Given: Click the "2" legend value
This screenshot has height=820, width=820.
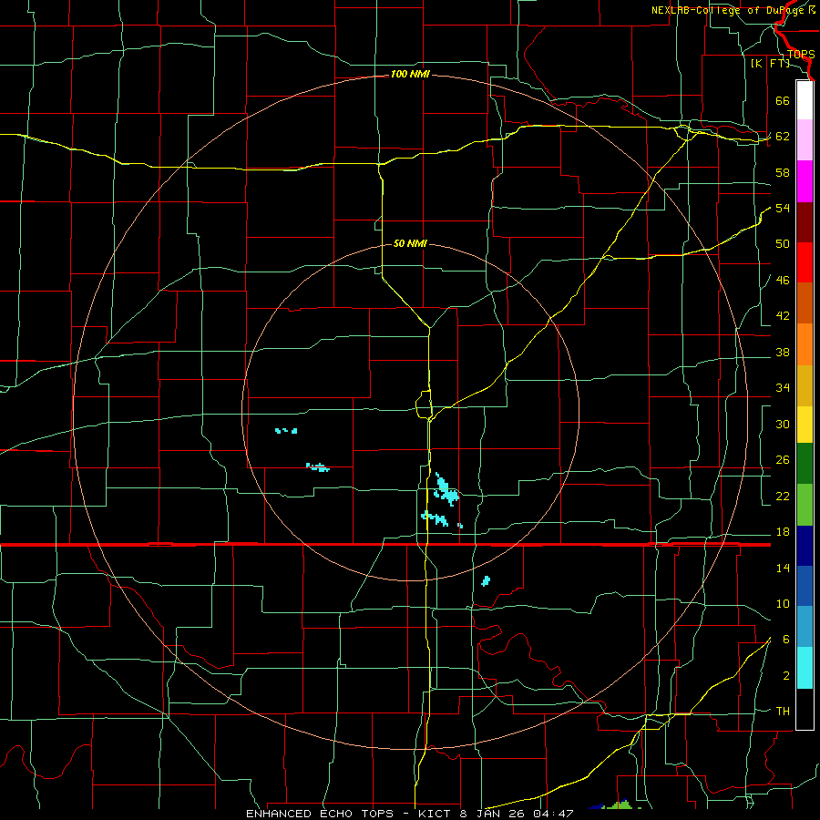Looking at the screenshot, I should (785, 676).
